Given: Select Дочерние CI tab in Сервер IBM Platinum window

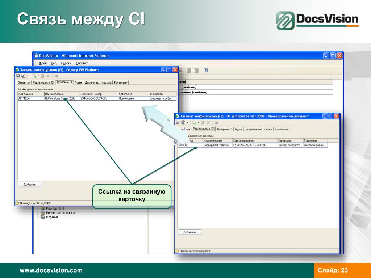Looking at the screenshot, I should 64,82.
